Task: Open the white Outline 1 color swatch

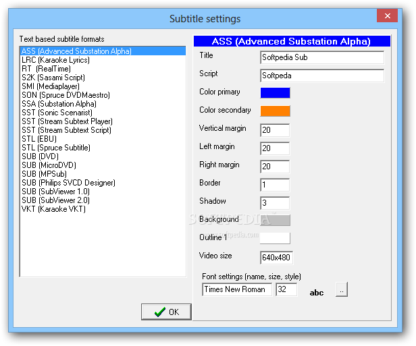Action: point(275,238)
